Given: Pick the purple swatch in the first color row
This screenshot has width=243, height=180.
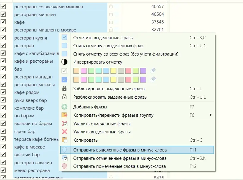Looking at the screenshot, I should 143,71.
